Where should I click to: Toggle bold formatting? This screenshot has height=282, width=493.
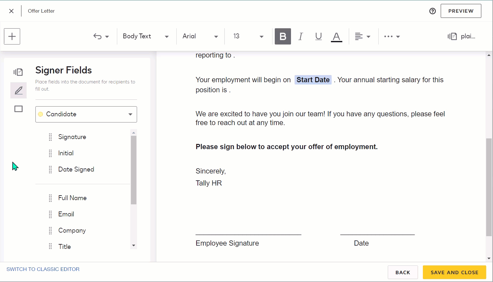(x=283, y=36)
